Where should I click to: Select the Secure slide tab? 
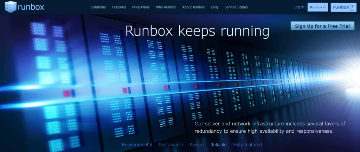197,145
